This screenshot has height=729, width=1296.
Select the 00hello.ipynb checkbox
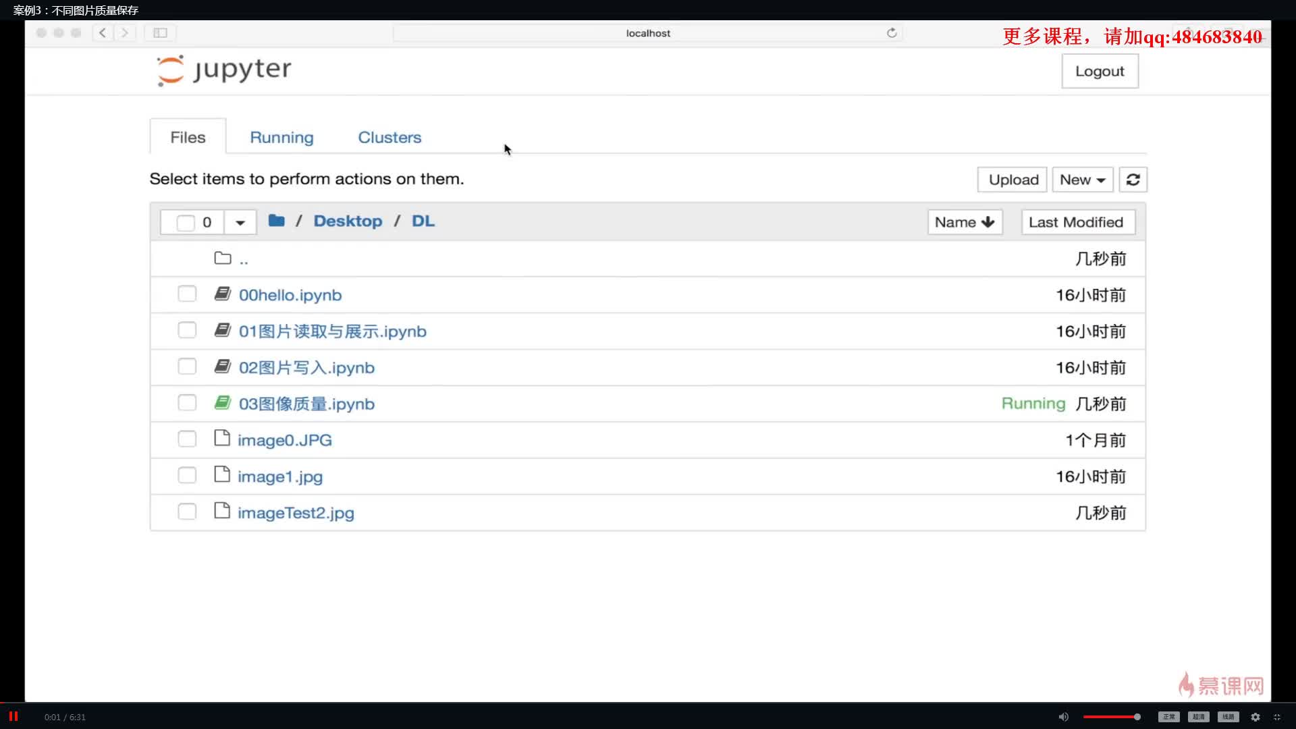pyautogui.click(x=187, y=294)
